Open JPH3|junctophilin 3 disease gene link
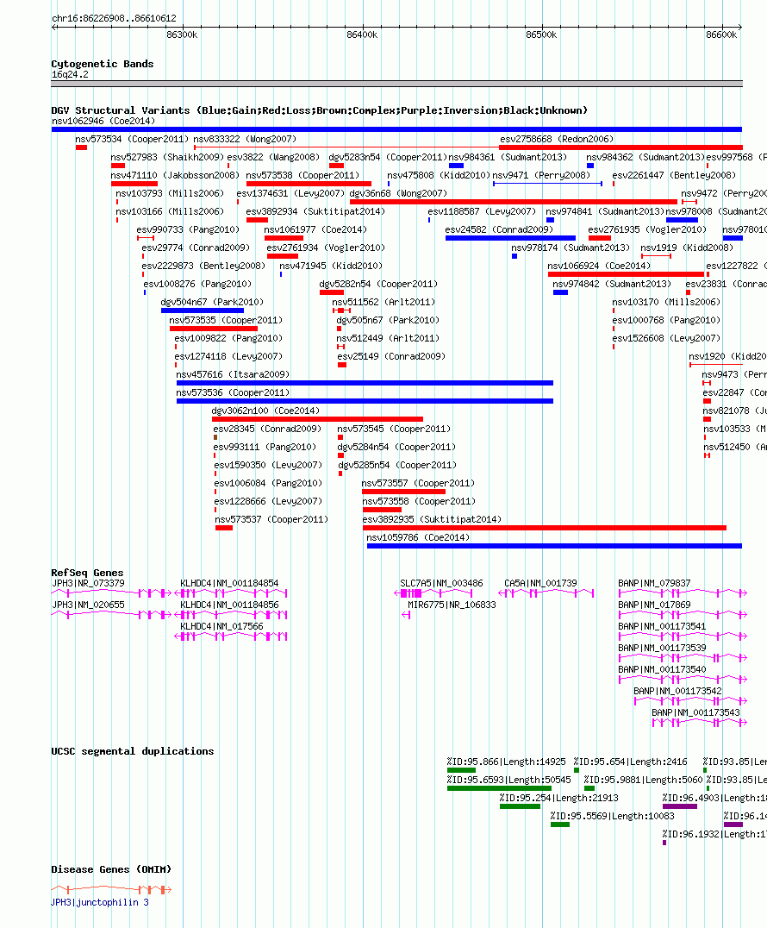767x928 pixels. (x=100, y=902)
